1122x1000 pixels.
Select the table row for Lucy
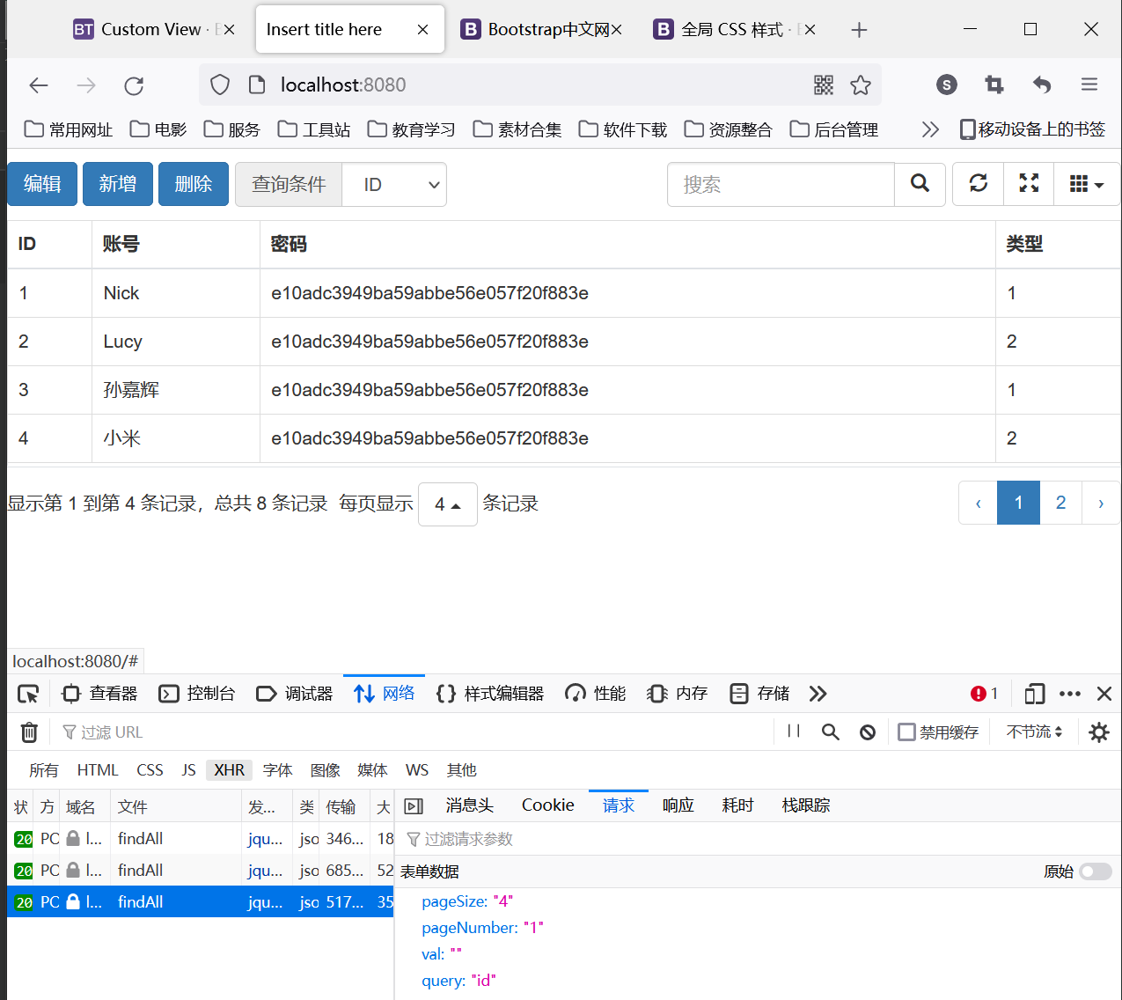563,342
